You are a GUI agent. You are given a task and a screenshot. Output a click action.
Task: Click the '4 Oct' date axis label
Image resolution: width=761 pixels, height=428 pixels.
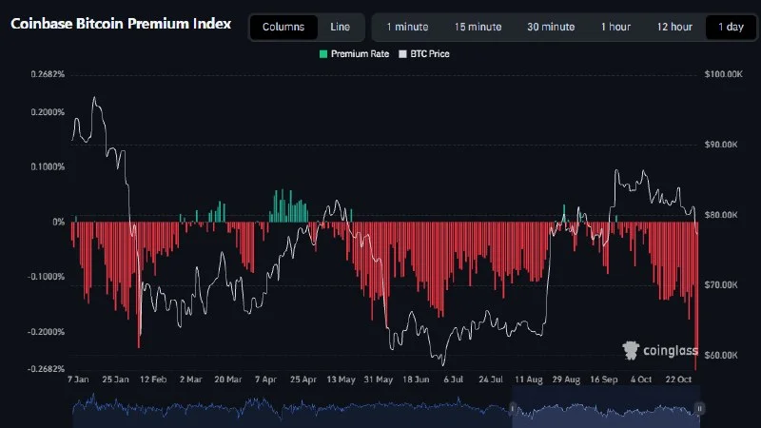[641, 379]
